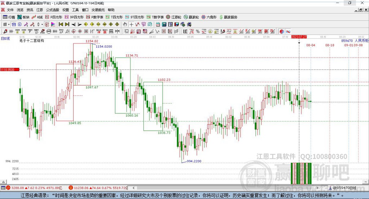Toggle the crosshair cursor tool
369x199 pixels.
point(131,24)
